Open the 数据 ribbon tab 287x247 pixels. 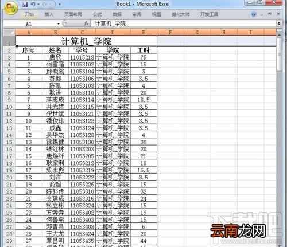[x=117, y=14]
